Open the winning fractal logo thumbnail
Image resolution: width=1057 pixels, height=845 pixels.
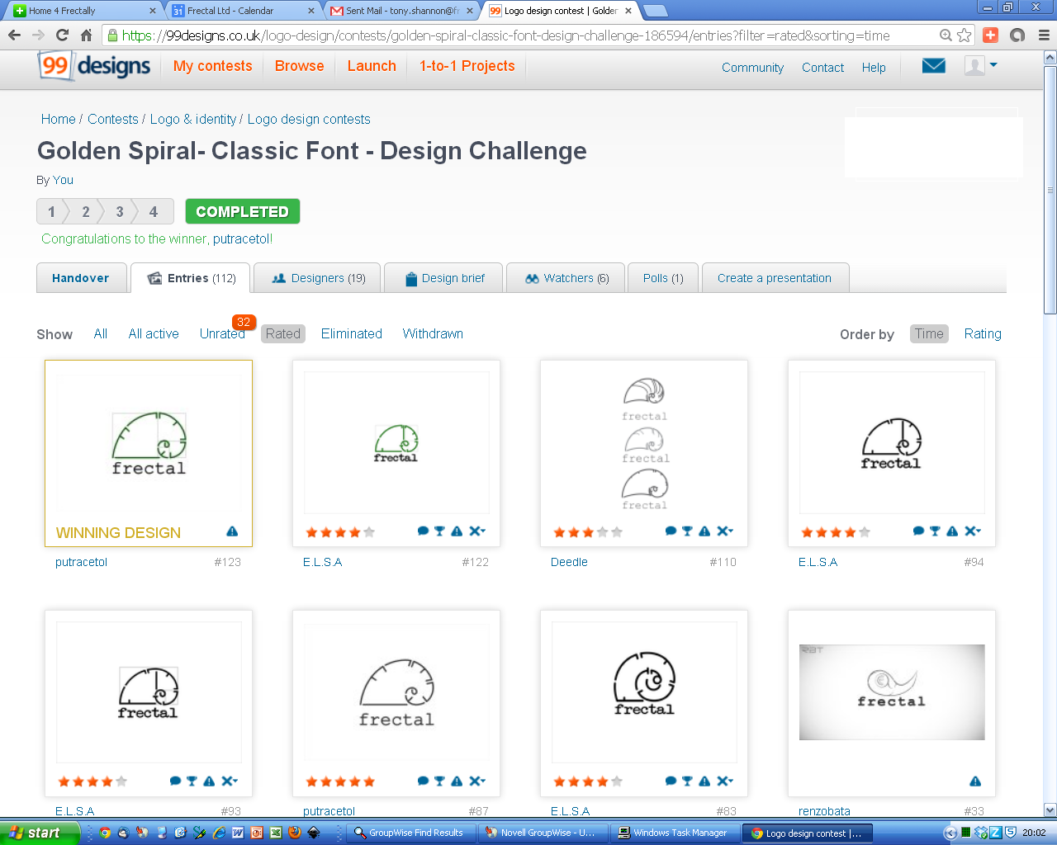point(149,444)
